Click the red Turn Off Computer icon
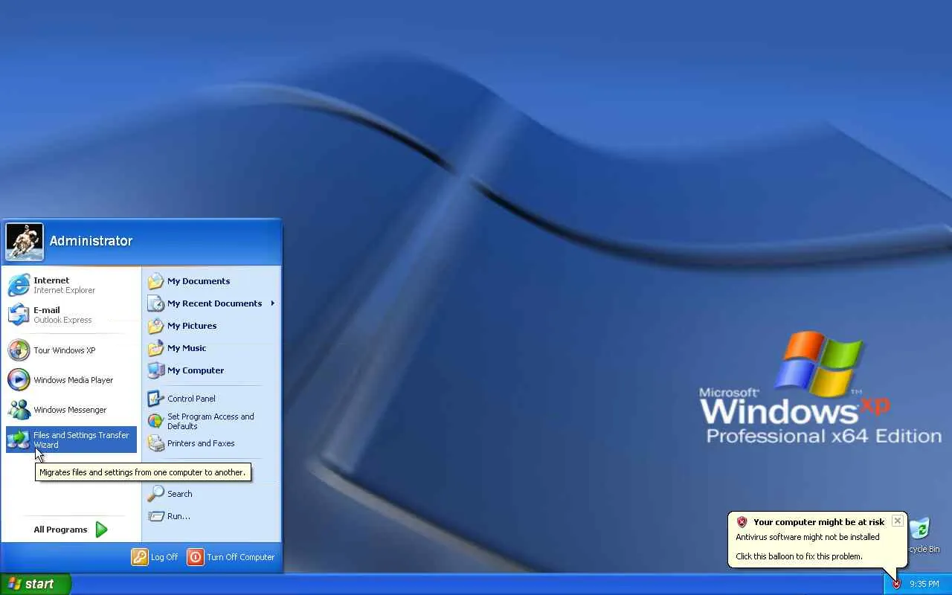This screenshot has width=952, height=595. tap(195, 557)
